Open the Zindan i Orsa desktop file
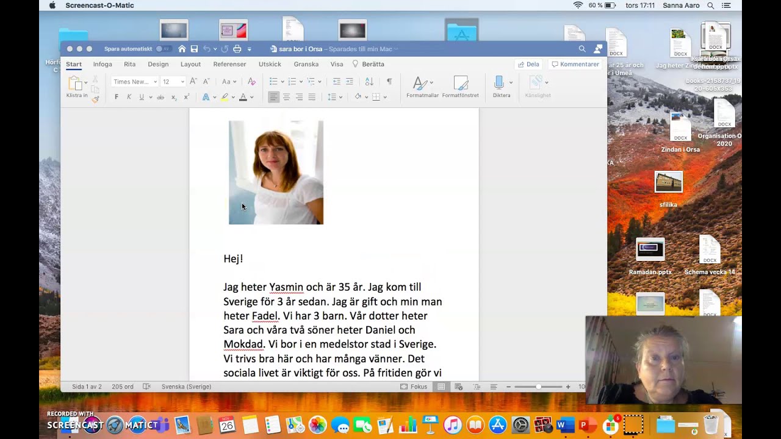781x439 pixels. [x=680, y=133]
